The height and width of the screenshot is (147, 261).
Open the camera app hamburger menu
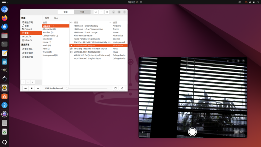coord(228,61)
